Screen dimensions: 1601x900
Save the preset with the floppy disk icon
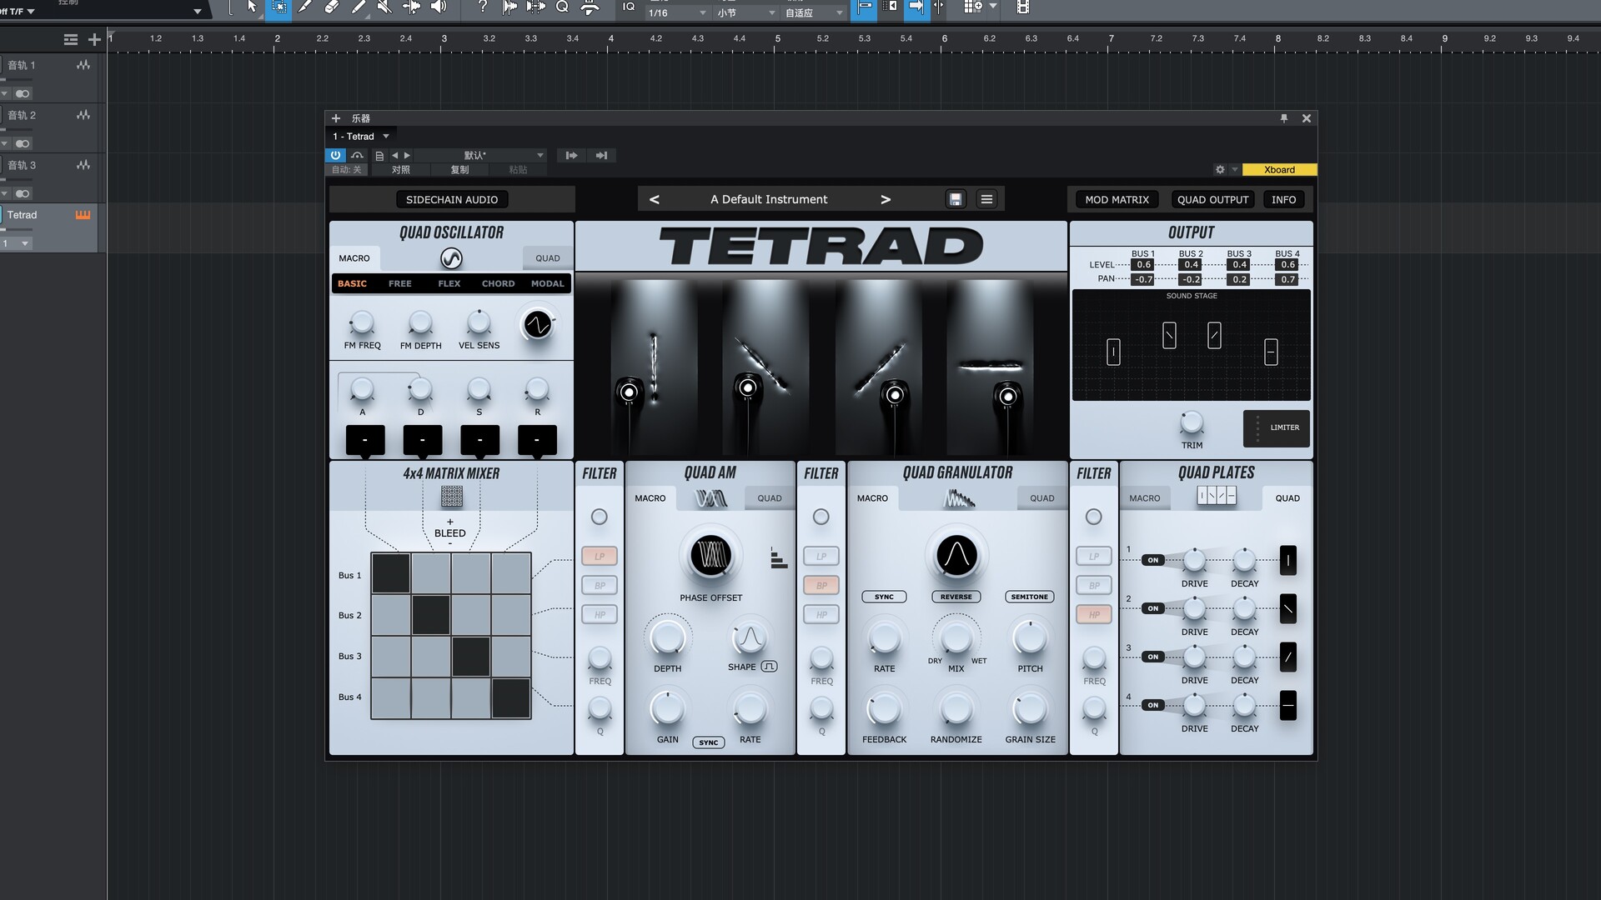point(956,199)
